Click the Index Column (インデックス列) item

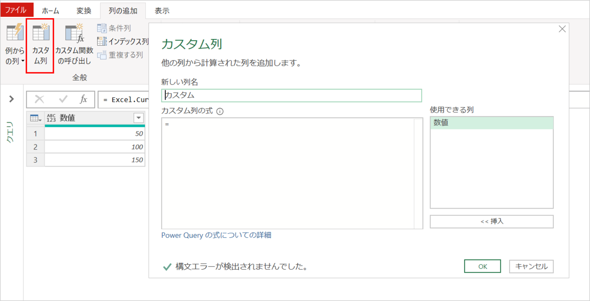click(x=123, y=41)
